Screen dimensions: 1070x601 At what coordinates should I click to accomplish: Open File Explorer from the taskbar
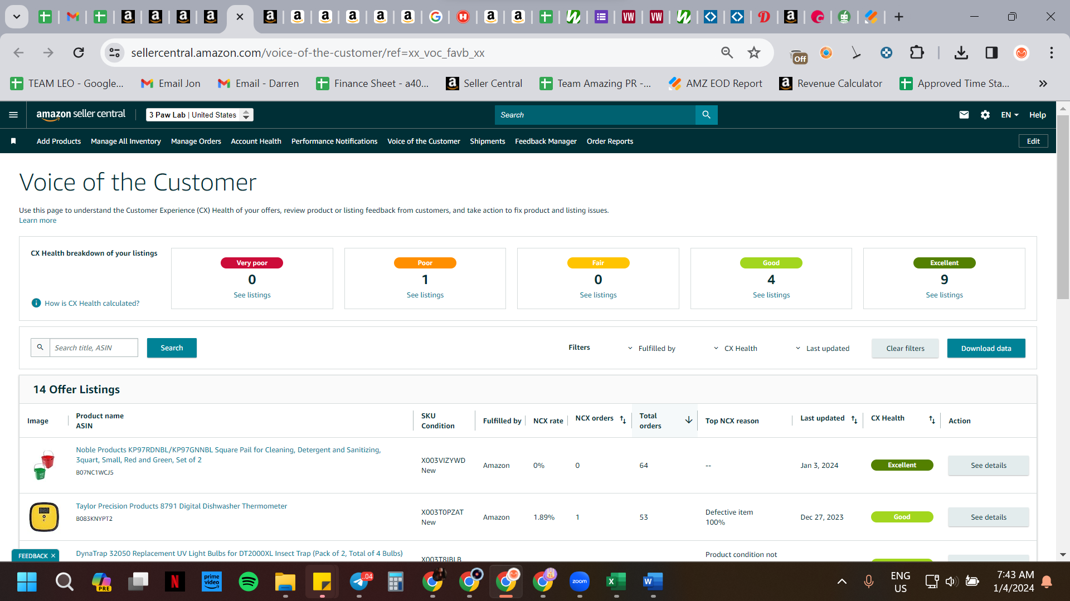click(x=285, y=582)
